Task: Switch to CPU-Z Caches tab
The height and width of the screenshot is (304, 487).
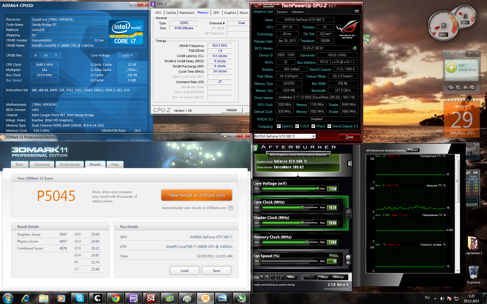Action: click(x=171, y=13)
